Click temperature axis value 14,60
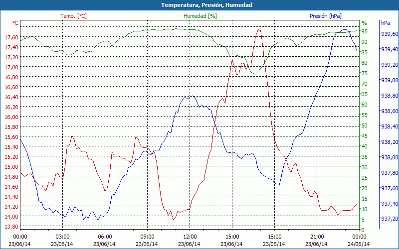This screenshot has height=249, width=399. coord(11,187)
